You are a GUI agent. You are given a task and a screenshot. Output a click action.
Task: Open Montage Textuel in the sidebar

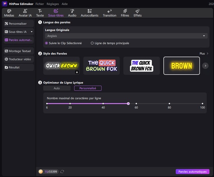19,51
